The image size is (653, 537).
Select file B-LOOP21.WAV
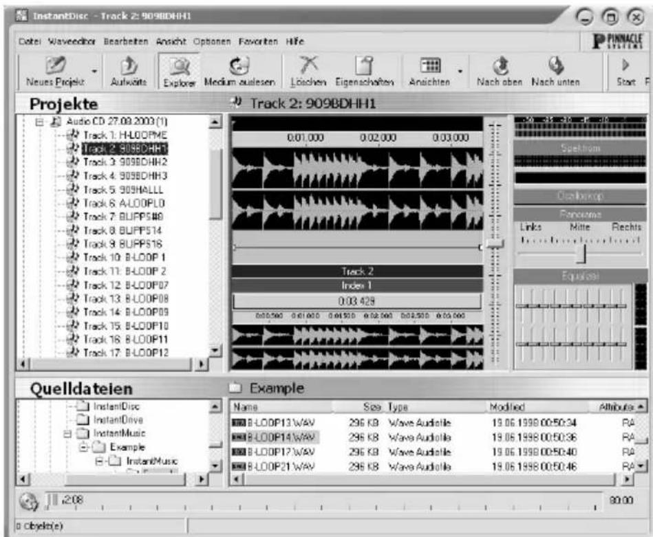pos(281,467)
